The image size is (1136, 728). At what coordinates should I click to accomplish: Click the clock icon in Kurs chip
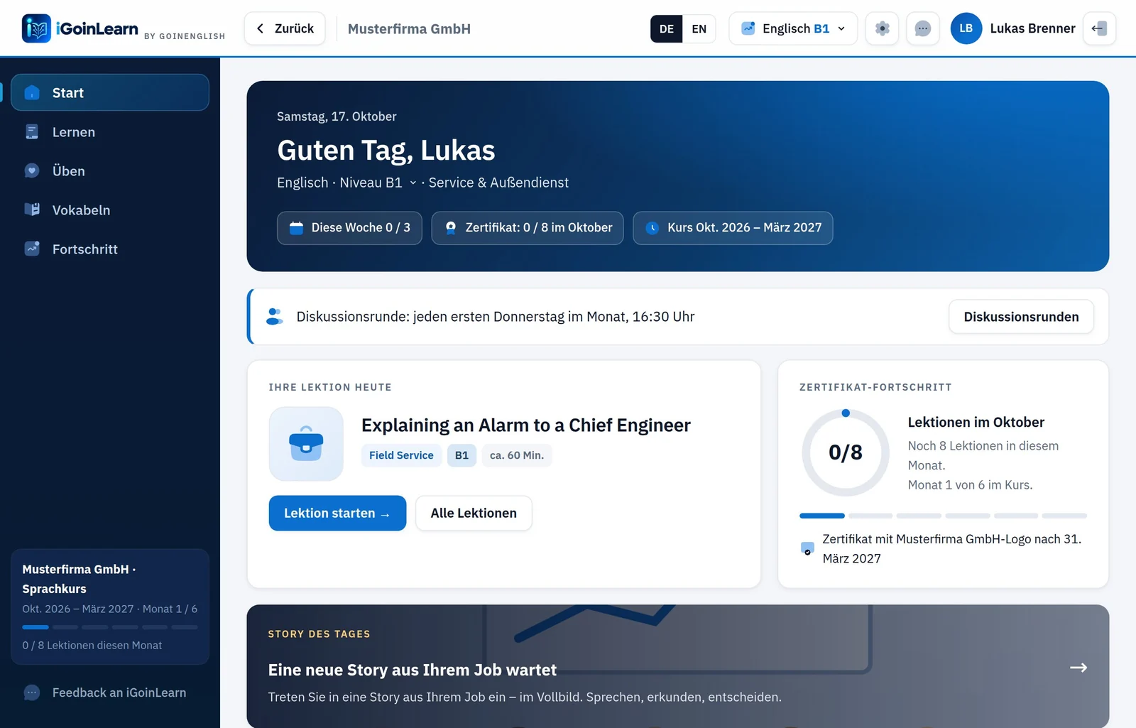coord(652,228)
